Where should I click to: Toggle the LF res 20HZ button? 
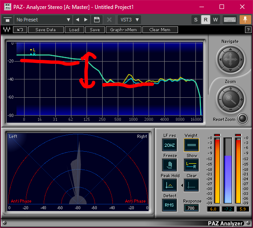point(170,145)
